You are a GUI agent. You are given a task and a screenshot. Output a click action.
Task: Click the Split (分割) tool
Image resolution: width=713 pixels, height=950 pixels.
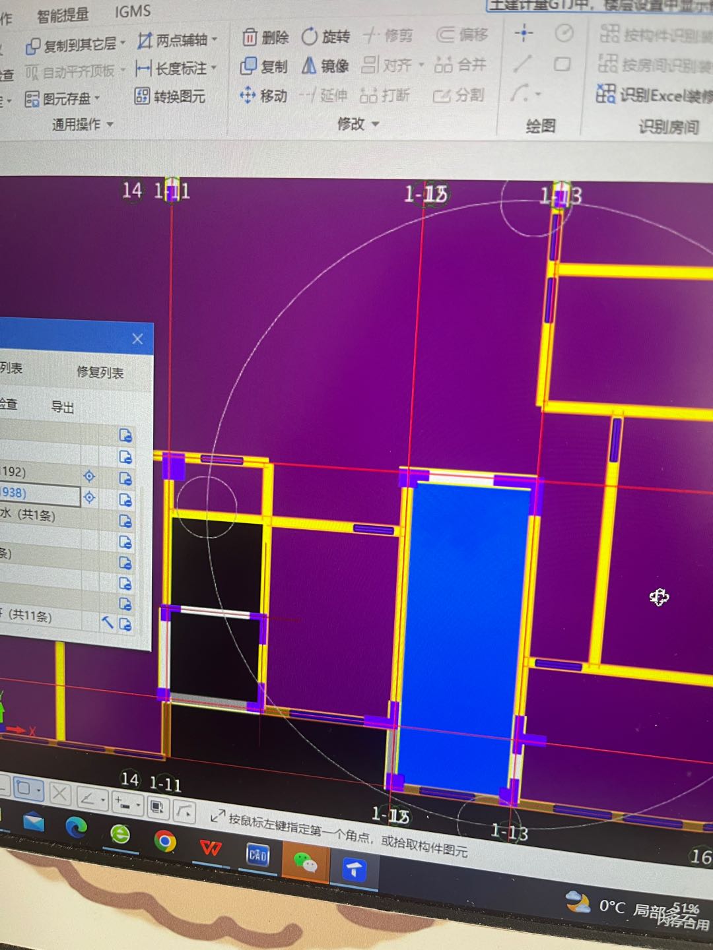(459, 96)
